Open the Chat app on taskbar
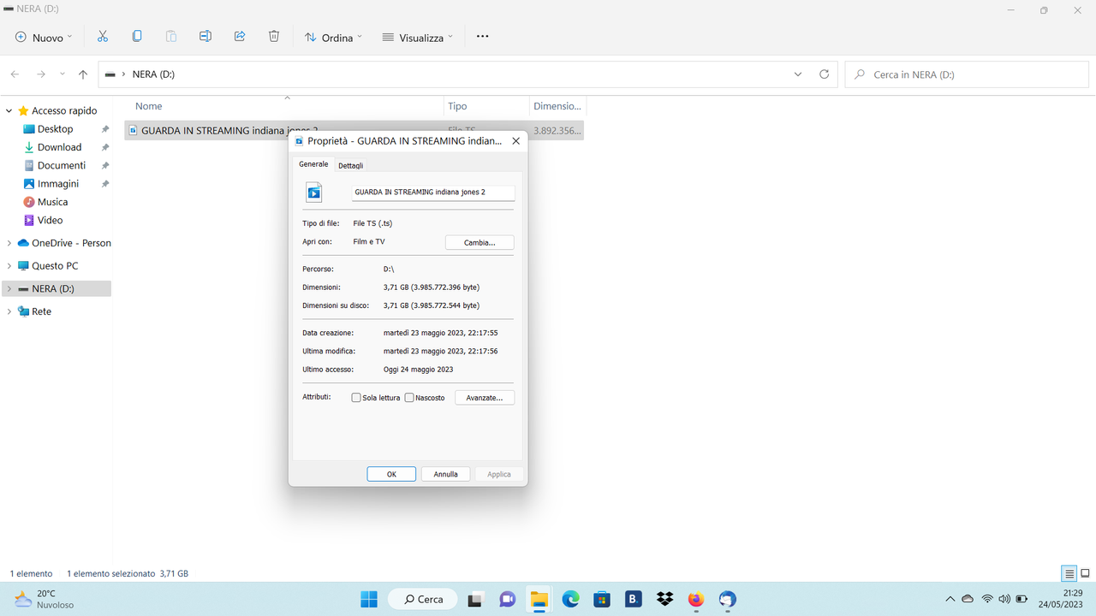Image resolution: width=1096 pixels, height=616 pixels. tap(507, 599)
